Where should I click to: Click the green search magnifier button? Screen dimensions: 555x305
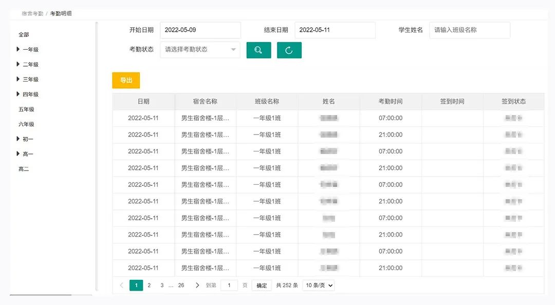point(258,50)
